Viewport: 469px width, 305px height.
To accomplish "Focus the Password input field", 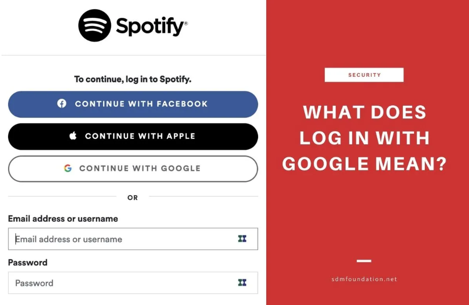I will [133, 283].
